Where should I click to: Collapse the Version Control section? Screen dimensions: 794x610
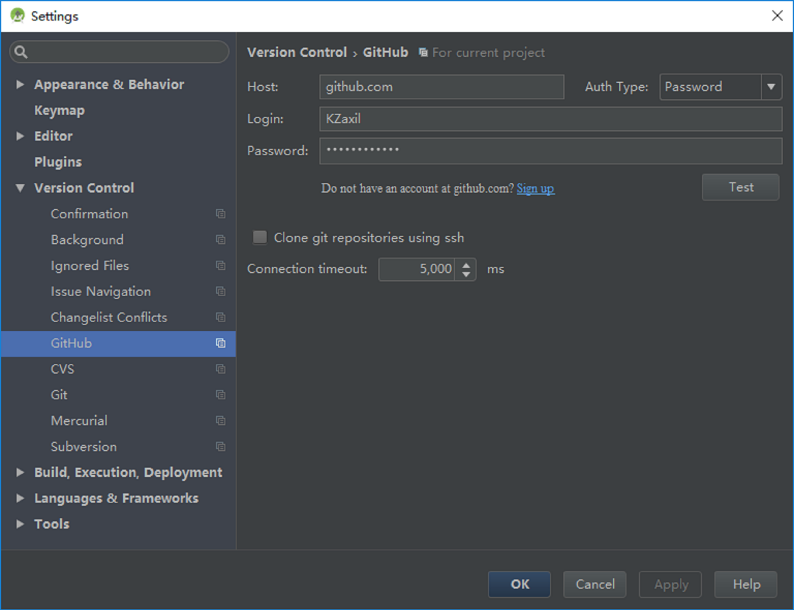[x=20, y=188]
